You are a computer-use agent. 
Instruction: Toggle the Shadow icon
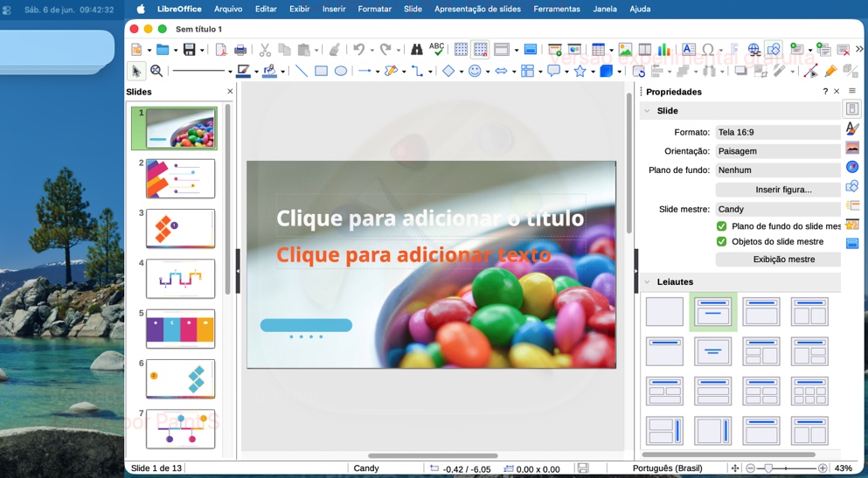[x=740, y=71]
